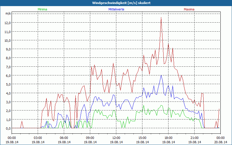Click the 9,0 y-axis value
The width and height of the screenshot is (232, 145).
[x=8, y=49]
